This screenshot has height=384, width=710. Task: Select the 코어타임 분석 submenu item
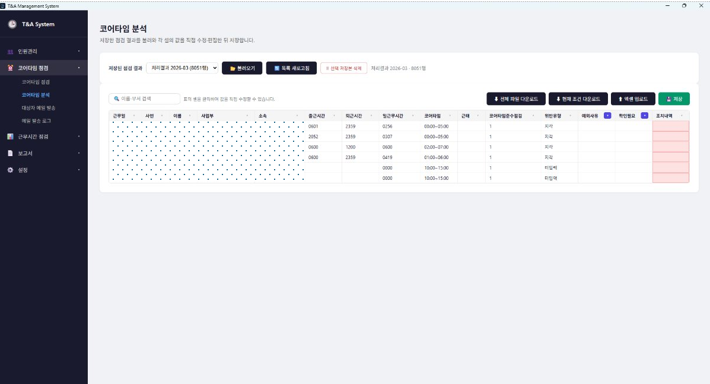click(36, 94)
